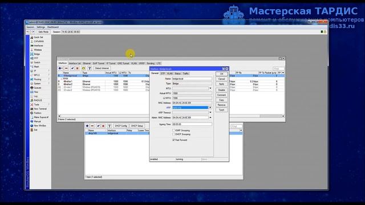Open Queues in the sidebar
Image resolution: width=365 pixels, height=205 pixels.
point(38,88)
